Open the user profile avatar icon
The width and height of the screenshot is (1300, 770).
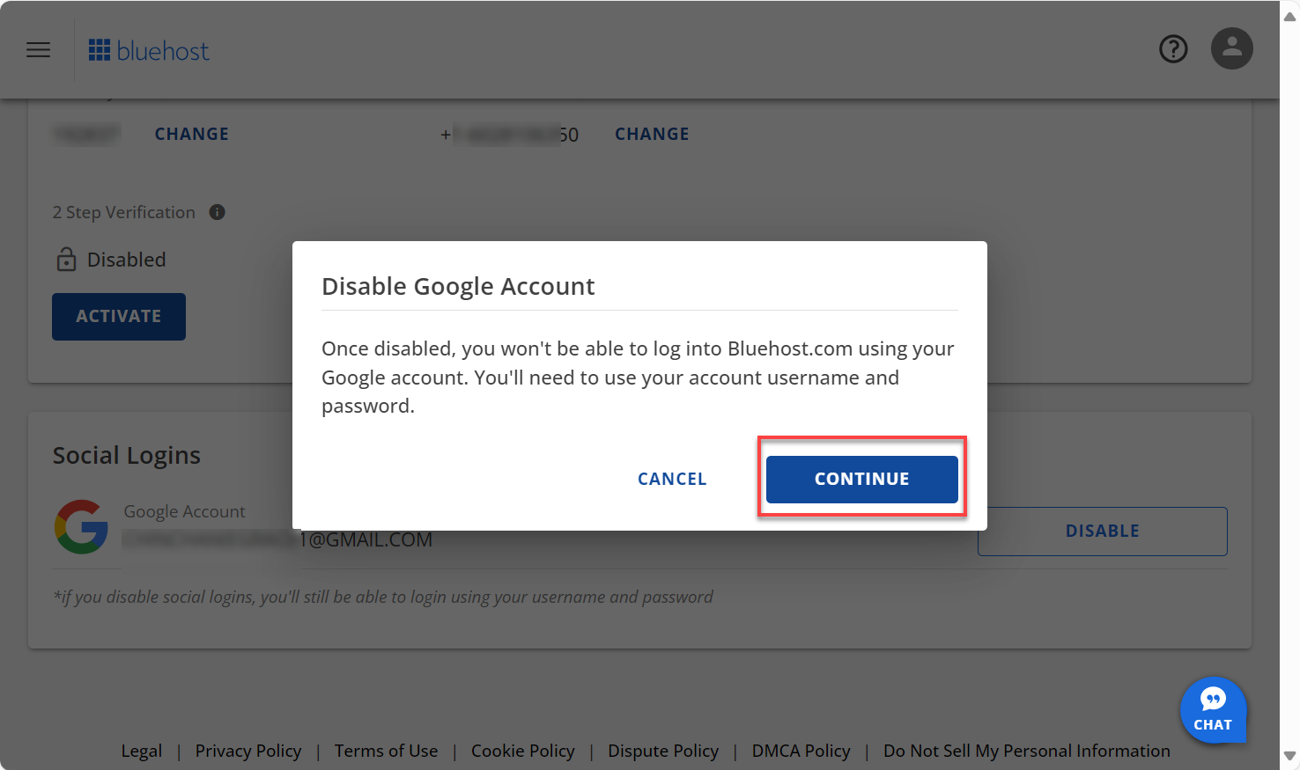click(x=1232, y=48)
